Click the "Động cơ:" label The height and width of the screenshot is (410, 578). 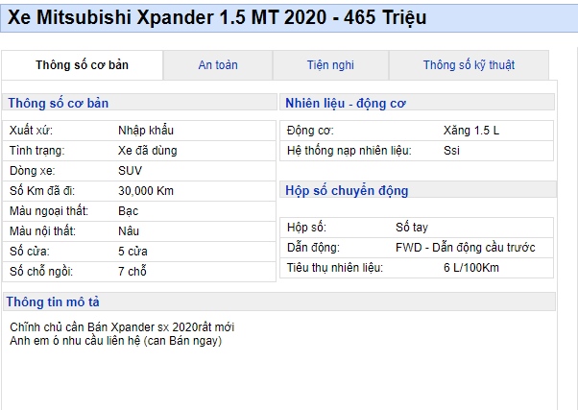pyautogui.click(x=310, y=131)
